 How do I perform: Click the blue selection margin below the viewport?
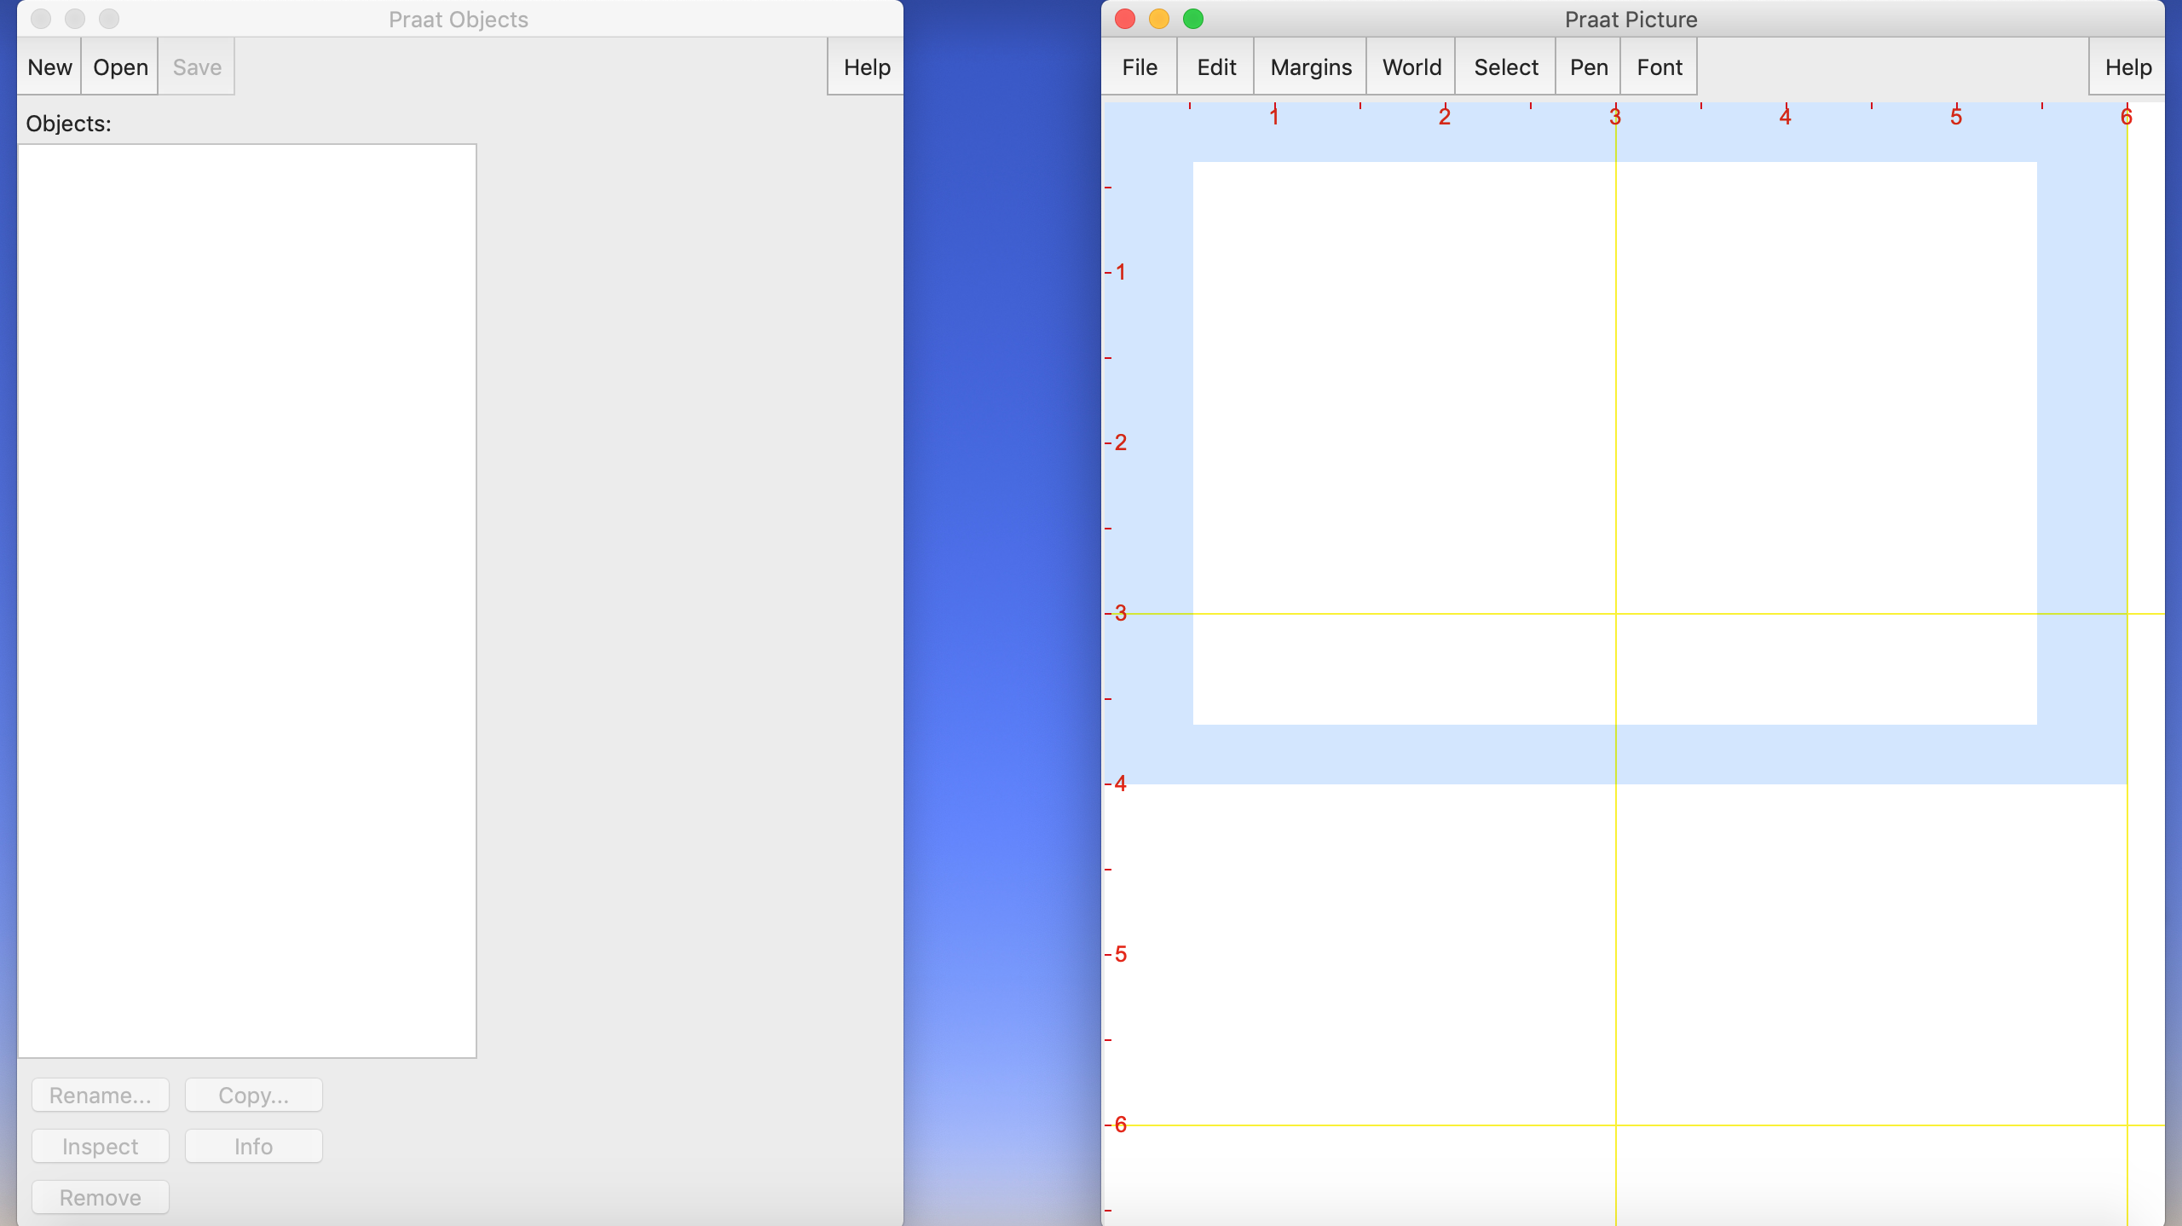click(1406, 755)
